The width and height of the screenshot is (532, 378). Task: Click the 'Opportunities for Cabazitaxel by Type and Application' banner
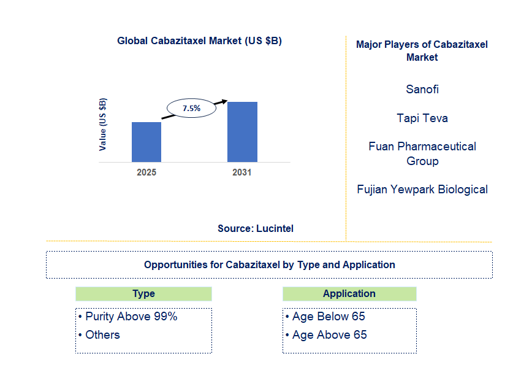tap(270, 264)
